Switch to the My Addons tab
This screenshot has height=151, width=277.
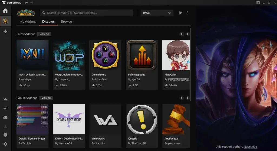click(x=28, y=22)
